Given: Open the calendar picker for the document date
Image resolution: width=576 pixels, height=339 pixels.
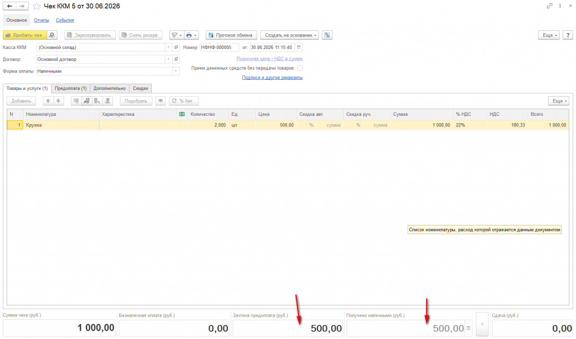Looking at the screenshot, I should click(x=299, y=47).
